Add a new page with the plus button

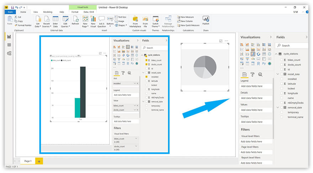click(39, 161)
